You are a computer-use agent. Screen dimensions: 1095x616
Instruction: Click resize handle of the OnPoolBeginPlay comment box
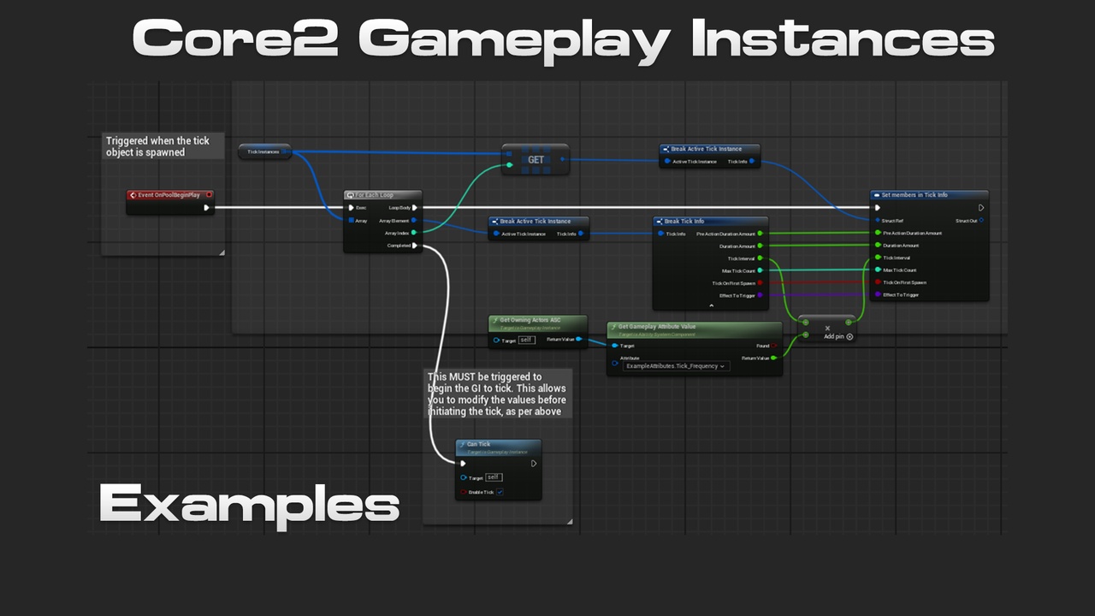[222, 252]
